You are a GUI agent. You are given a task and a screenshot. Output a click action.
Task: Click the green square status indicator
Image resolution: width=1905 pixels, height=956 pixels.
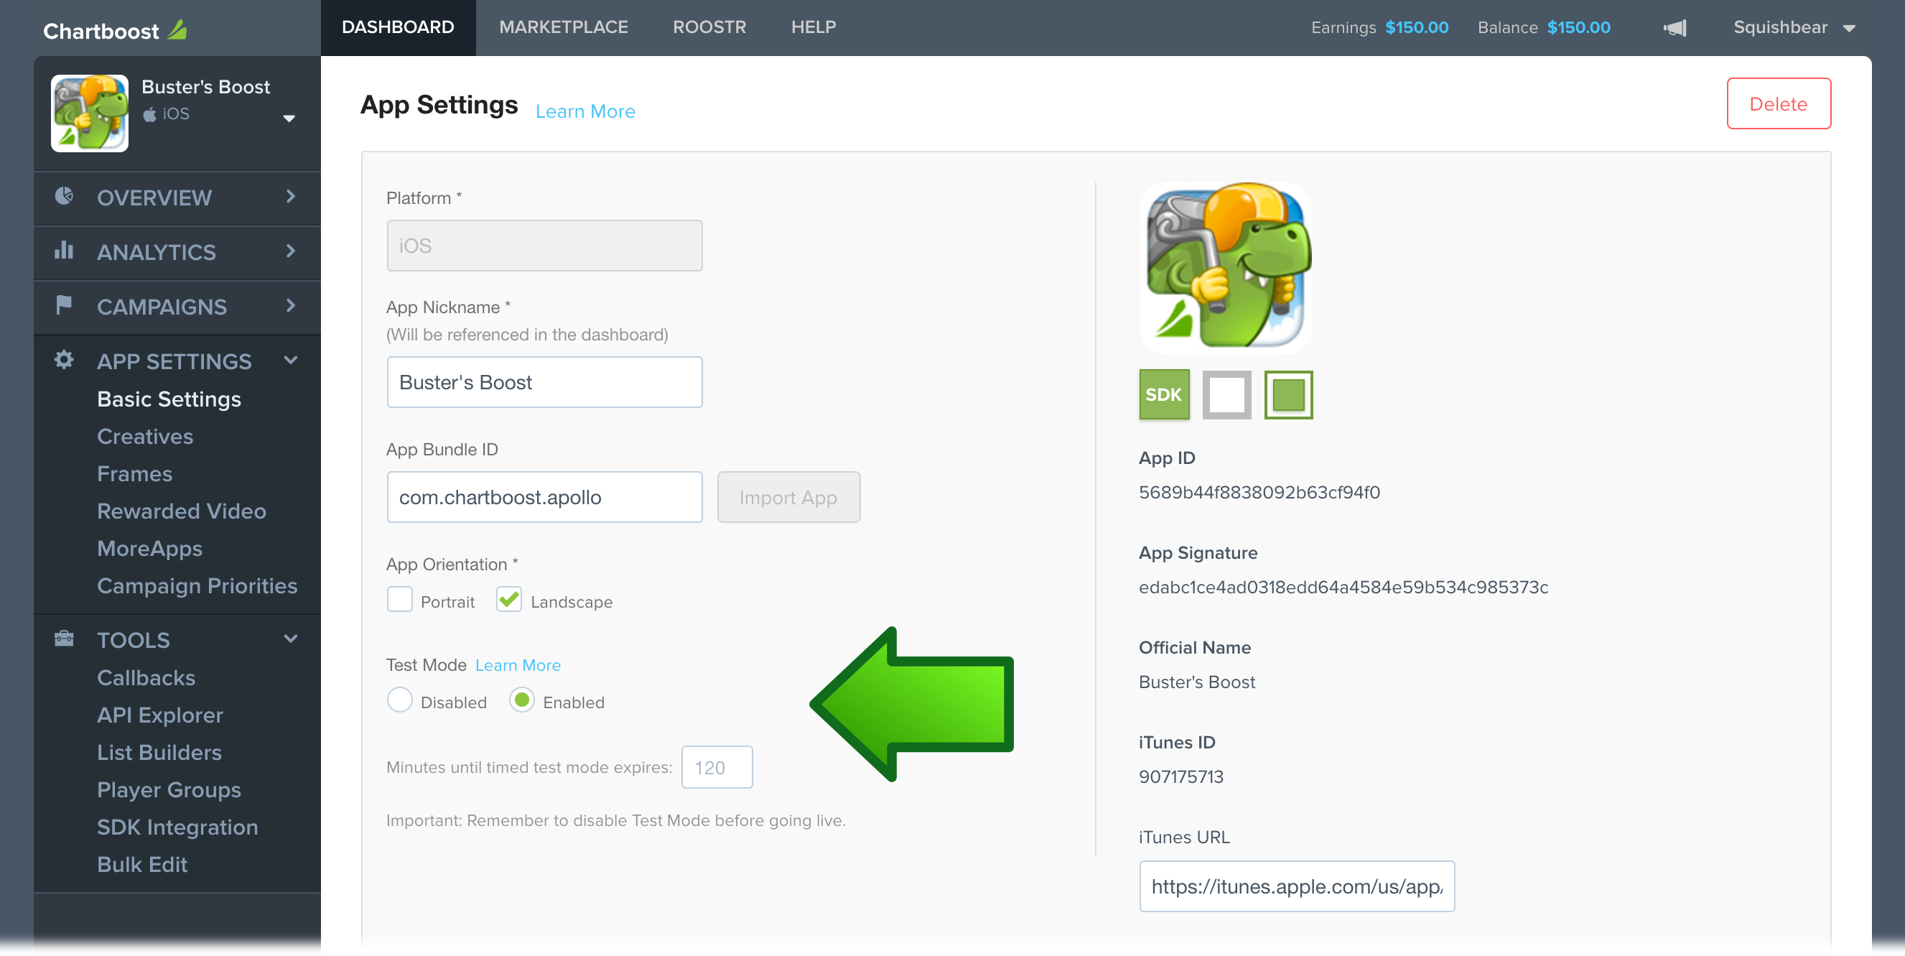coord(1288,394)
